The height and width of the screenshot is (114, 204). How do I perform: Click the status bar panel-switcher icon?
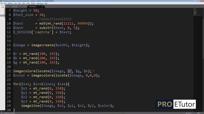[2, 113]
